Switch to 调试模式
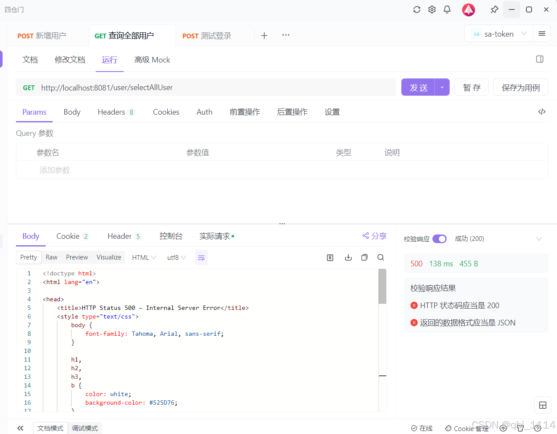 click(x=84, y=428)
